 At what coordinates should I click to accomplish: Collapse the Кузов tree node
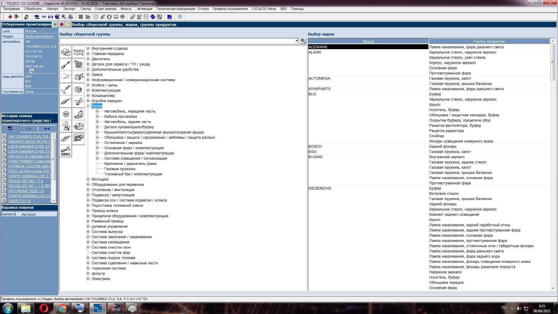tap(88, 106)
